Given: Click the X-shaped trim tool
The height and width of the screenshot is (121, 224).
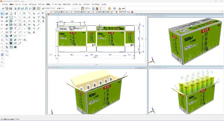Looking at the screenshot, I should pyautogui.click(x=29, y=21).
